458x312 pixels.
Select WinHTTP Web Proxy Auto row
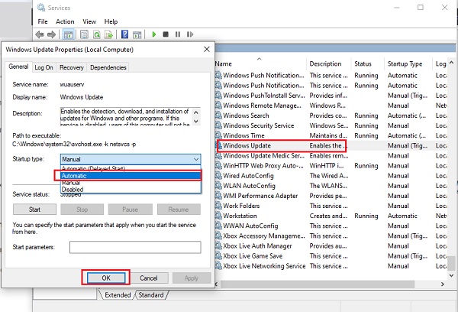point(331,166)
